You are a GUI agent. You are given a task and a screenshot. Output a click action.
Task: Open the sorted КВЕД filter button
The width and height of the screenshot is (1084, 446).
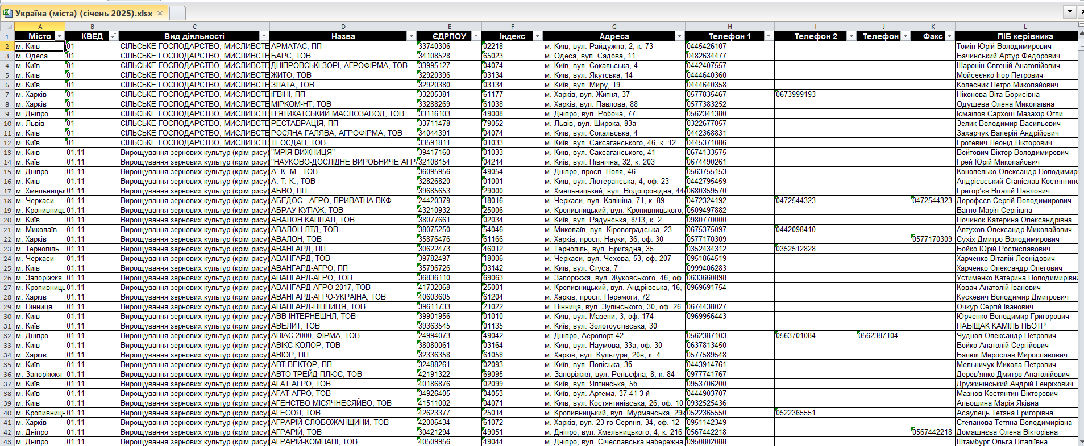point(113,36)
